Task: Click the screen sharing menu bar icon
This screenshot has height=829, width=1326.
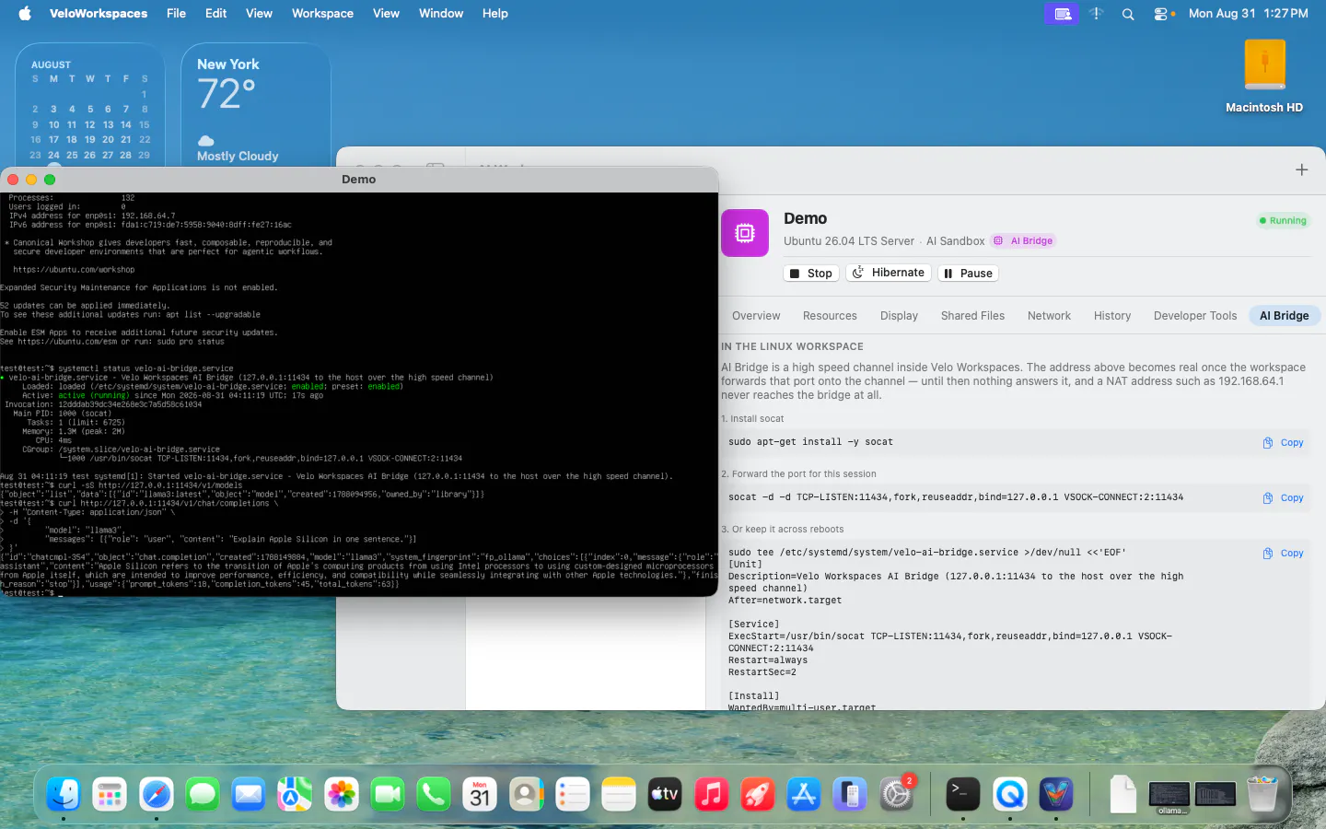Action: [x=1062, y=14]
